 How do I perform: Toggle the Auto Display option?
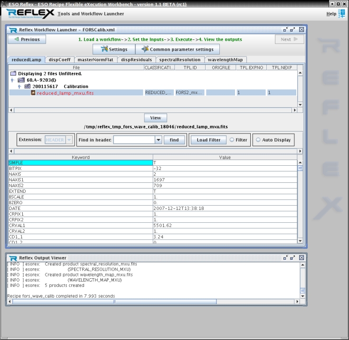(258, 140)
